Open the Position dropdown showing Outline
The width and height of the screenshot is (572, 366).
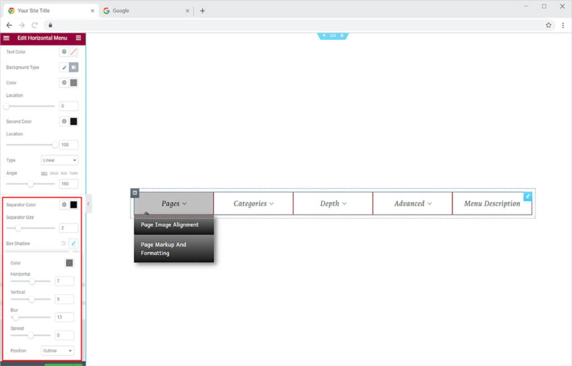(x=58, y=351)
